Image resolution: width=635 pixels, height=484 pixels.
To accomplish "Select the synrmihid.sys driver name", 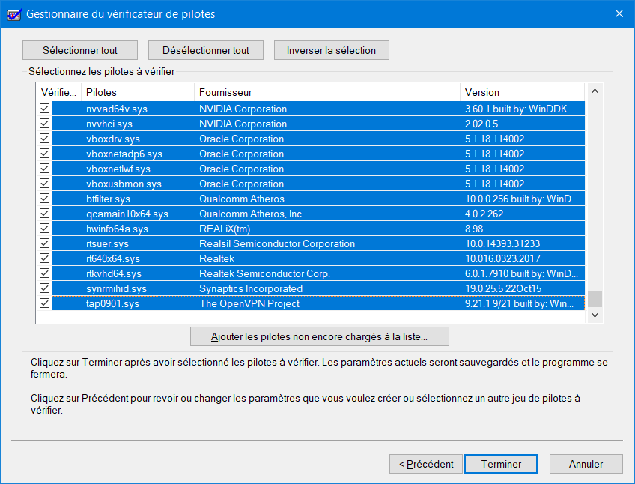I will click(116, 289).
